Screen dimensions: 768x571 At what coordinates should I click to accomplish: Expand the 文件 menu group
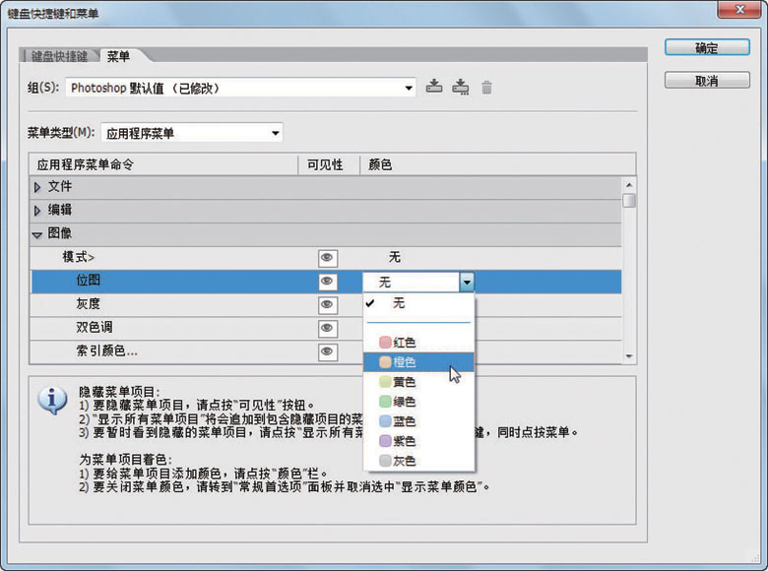coord(38,187)
